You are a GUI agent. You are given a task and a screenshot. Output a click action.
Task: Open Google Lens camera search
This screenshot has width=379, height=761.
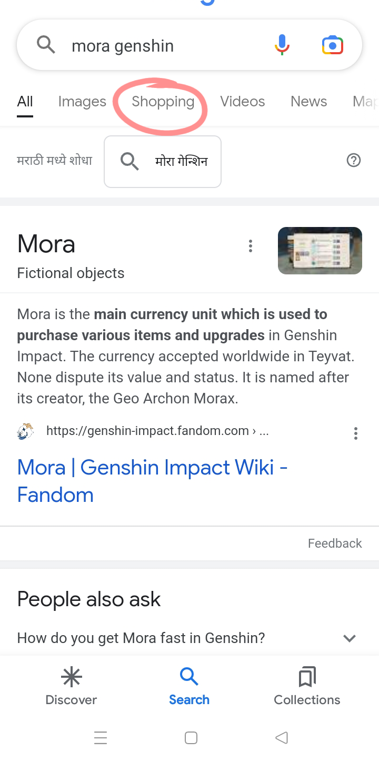point(332,45)
